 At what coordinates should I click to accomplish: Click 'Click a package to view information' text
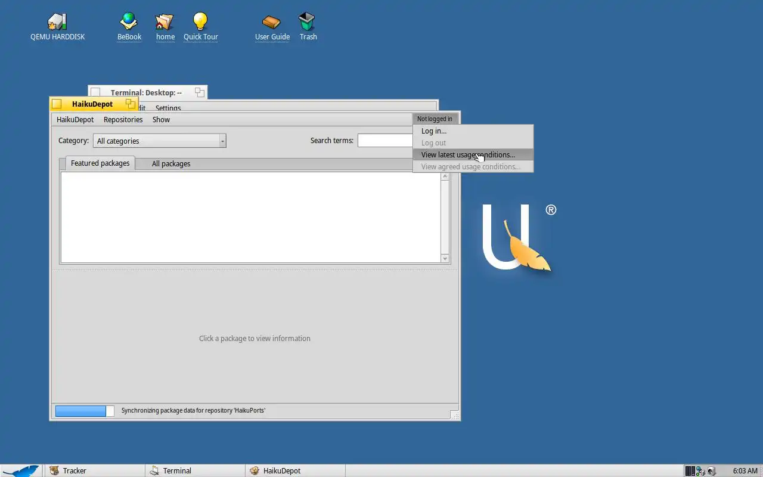pos(255,338)
